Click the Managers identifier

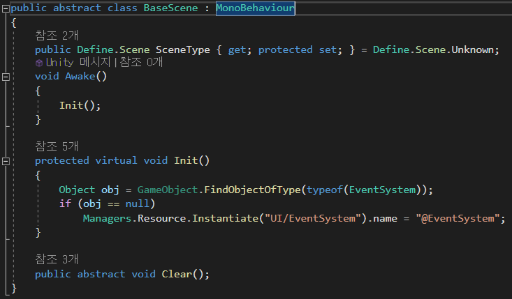tap(107, 218)
